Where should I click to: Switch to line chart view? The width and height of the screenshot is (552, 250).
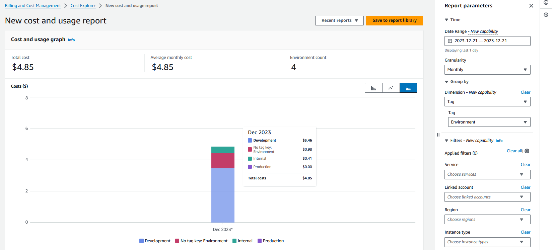[x=391, y=88]
